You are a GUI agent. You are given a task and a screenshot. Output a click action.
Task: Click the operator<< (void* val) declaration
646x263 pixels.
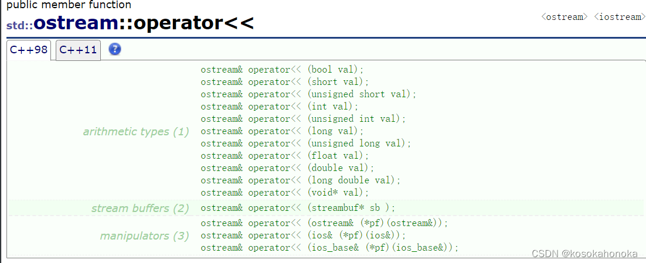[x=285, y=193]
